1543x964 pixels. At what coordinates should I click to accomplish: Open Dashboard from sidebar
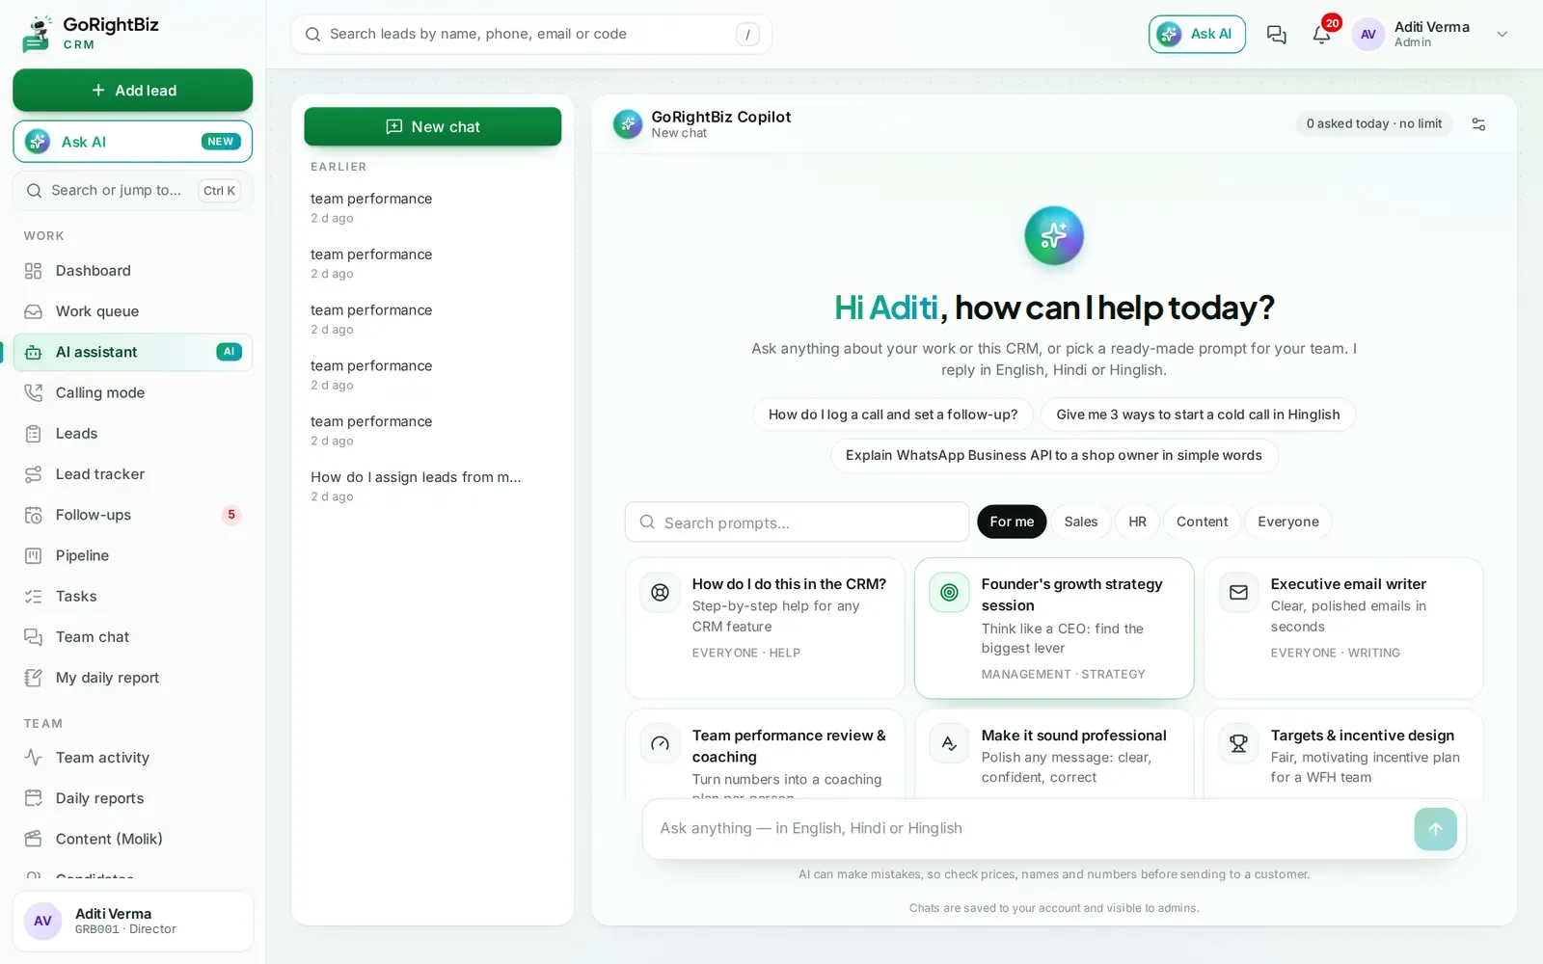(133, 271)
